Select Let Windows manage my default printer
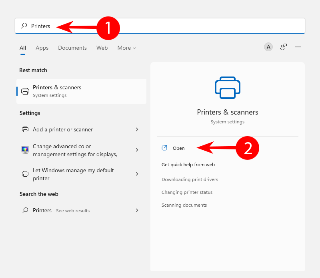The height and width of the screenshot is (278, 320). point(82,174)
